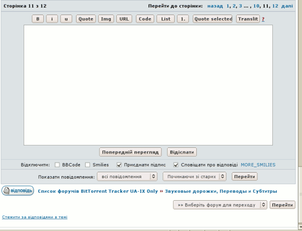This screenshot has width=302, height=231.
Task: Submit the post with Відіслати
Action: [x=182, y=152]
